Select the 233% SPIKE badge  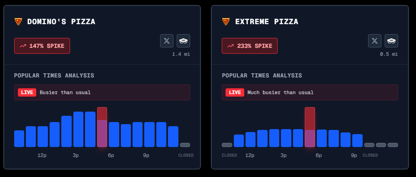pyautogui.click(x=250, y=46)
